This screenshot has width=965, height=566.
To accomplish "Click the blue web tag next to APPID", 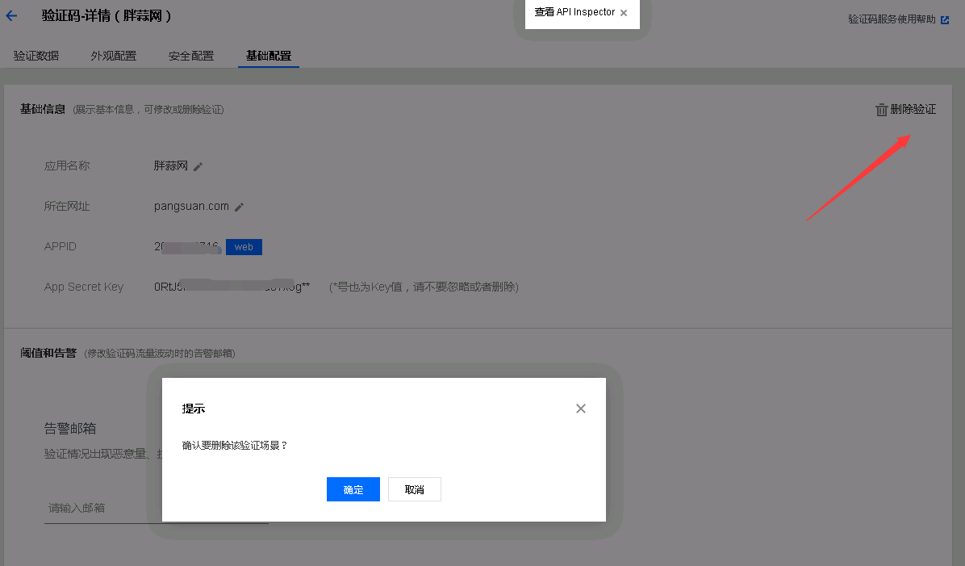I will coord(244,247).
